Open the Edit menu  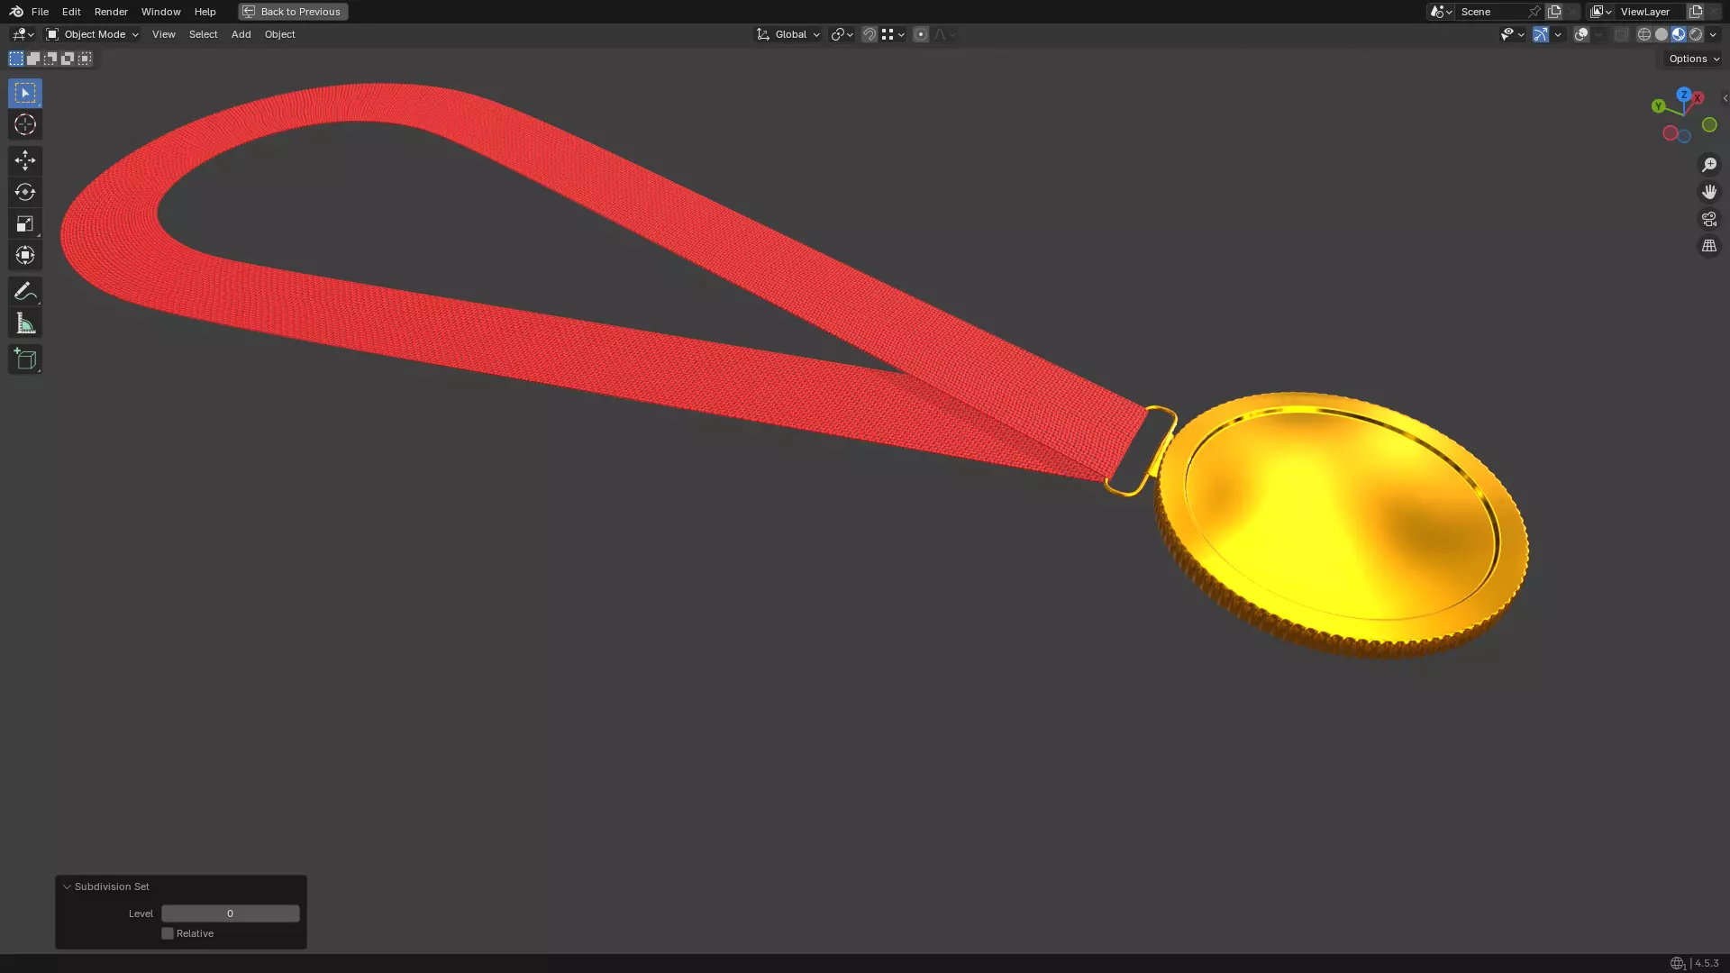(71, 12)
